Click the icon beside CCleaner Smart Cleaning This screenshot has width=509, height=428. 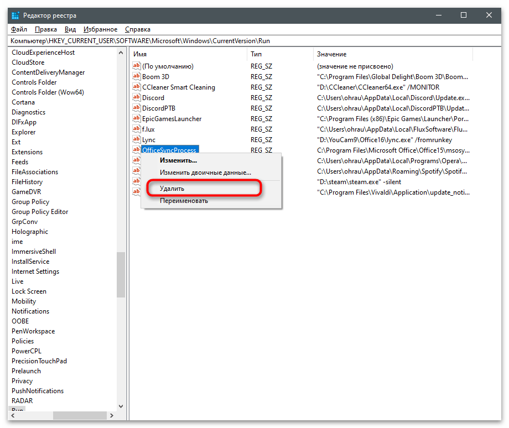pos(137,87)
